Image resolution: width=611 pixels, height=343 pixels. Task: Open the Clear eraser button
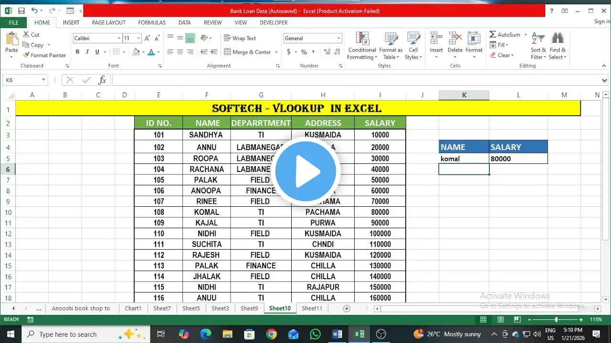pos(502,55)
